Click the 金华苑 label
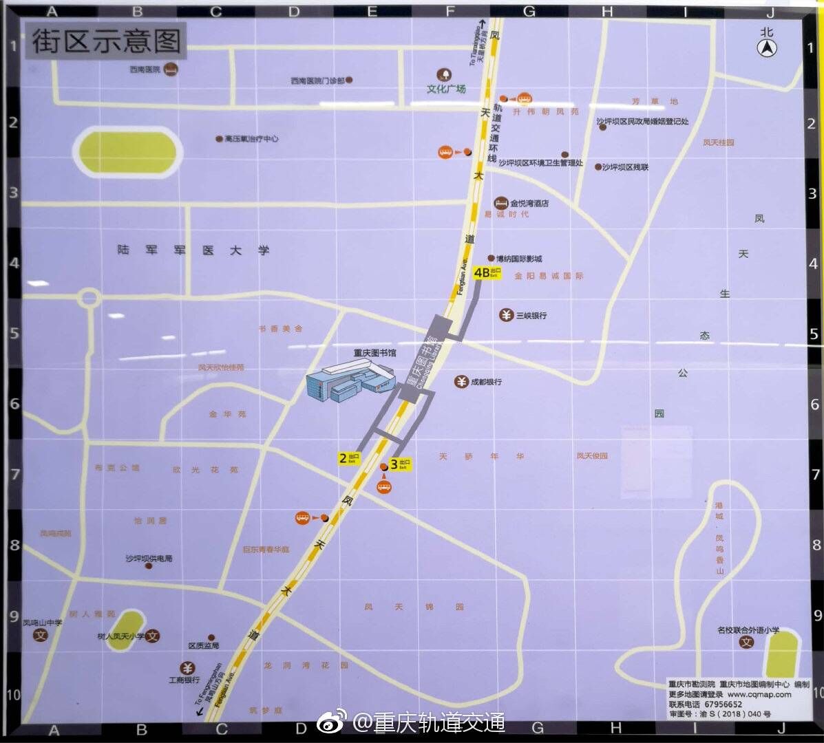Screen dimensions: 824x743 click(227, 413)
